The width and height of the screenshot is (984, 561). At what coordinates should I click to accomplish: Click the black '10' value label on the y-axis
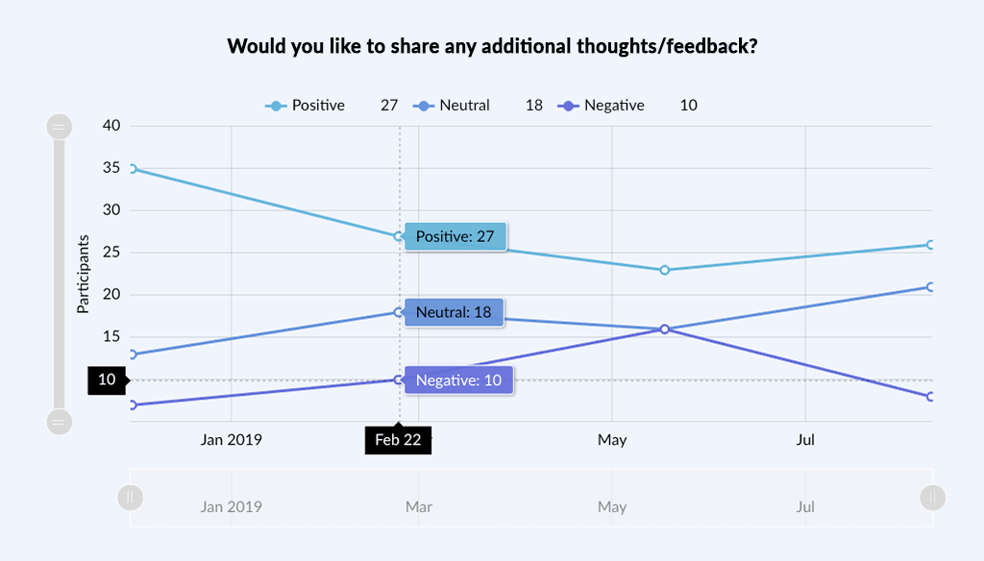coord(106,380)
